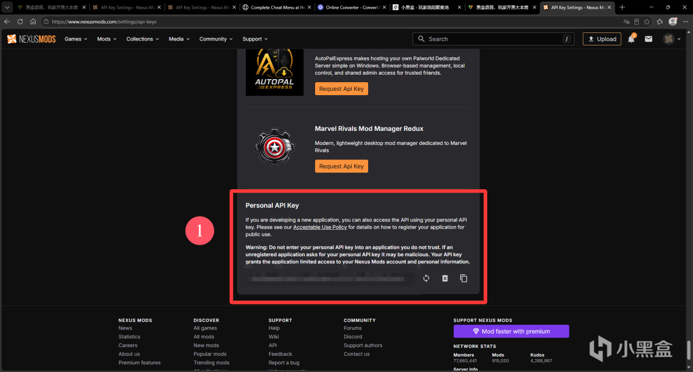Viewport: 693px width, 372px height.
Task: Open the About us footer link
Action: click(129, 354)
